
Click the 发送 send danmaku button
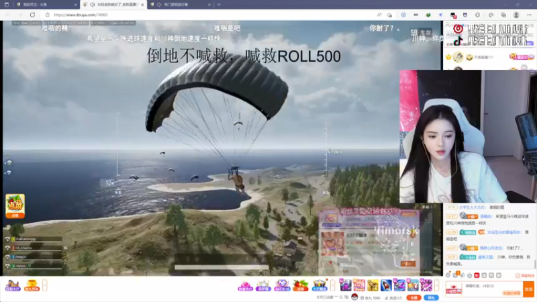point(528,289)
